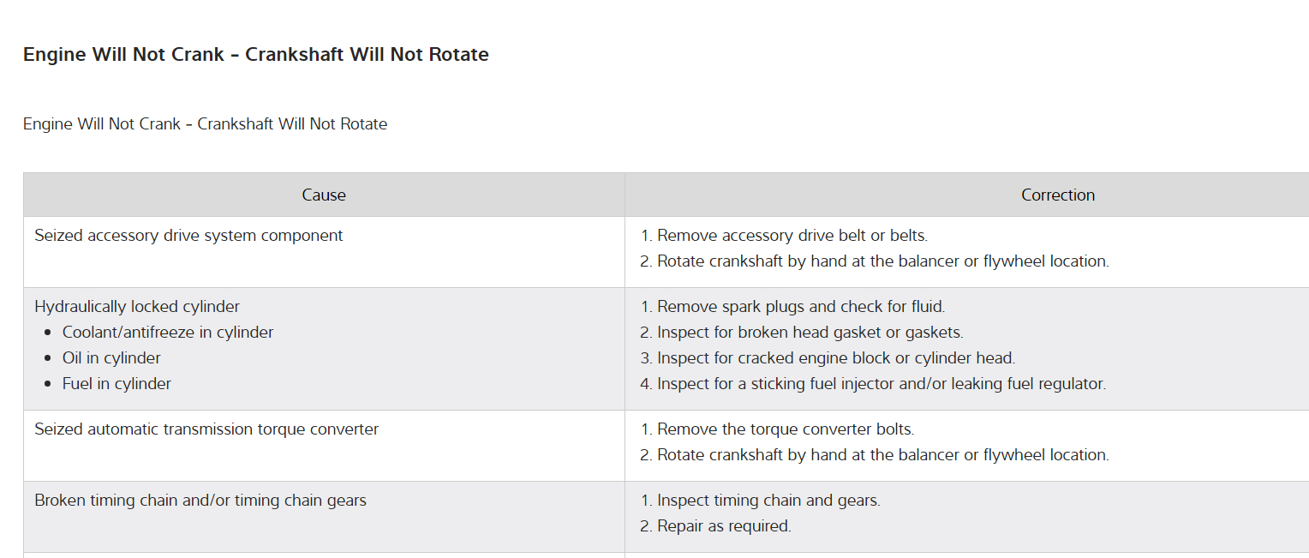The image size is (1309, 558).
Task: Click 'Remove spark plugs and check for fluid' step
Action: click(800, 307)
